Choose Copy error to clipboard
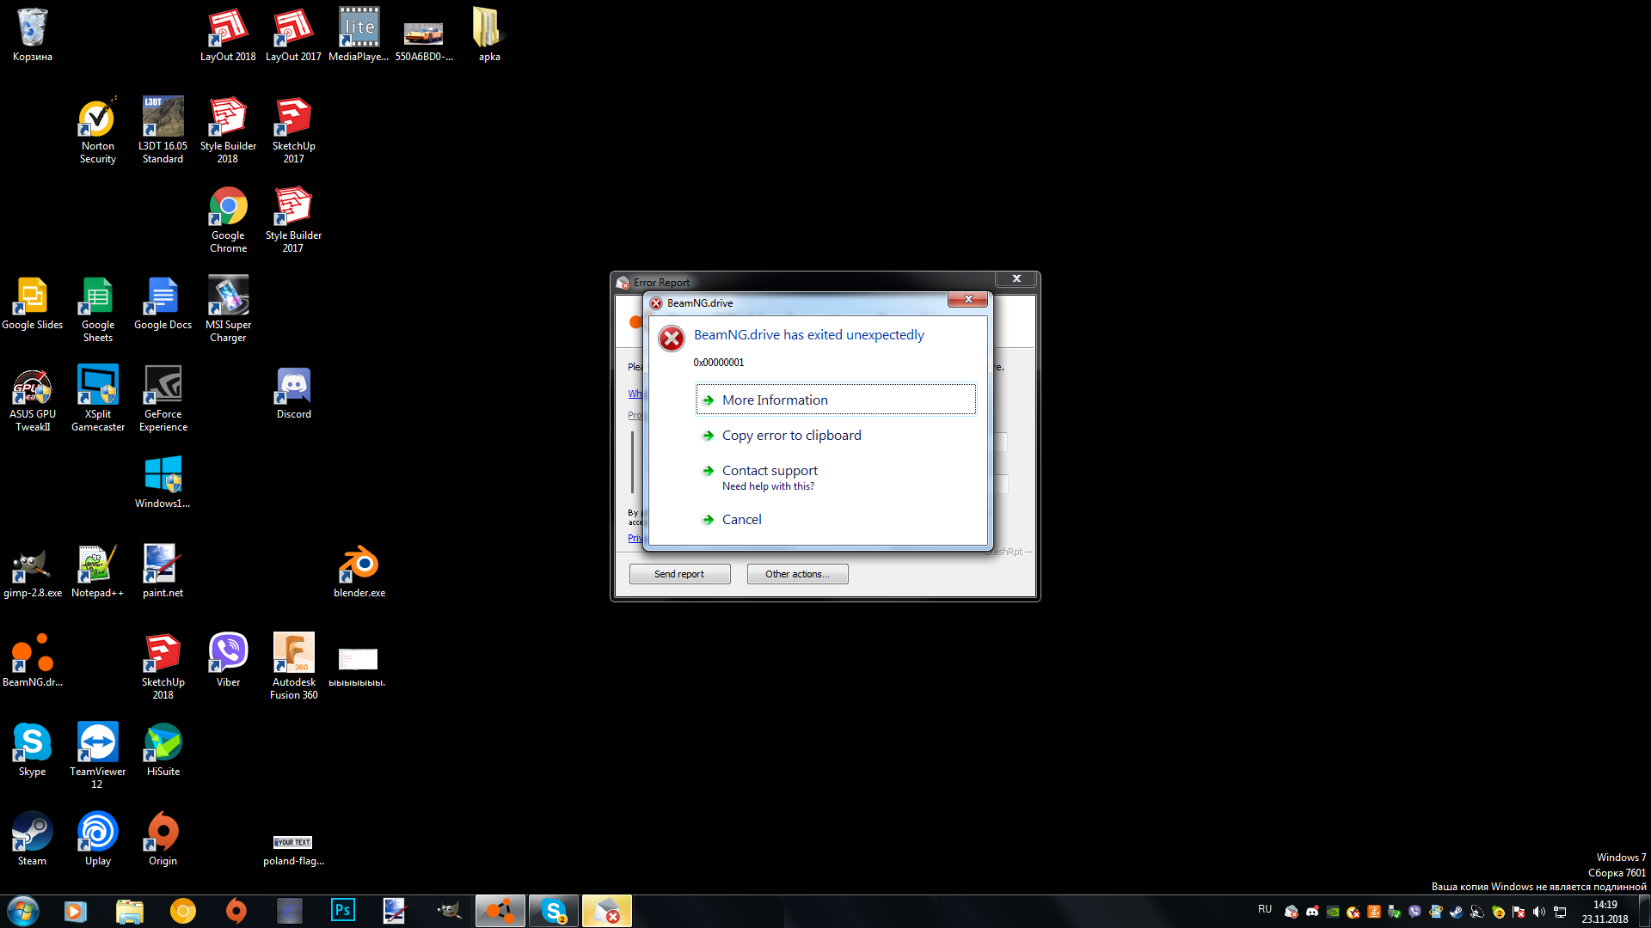Viewport: 1651px width, 928px height. click(x=835, y=436)
